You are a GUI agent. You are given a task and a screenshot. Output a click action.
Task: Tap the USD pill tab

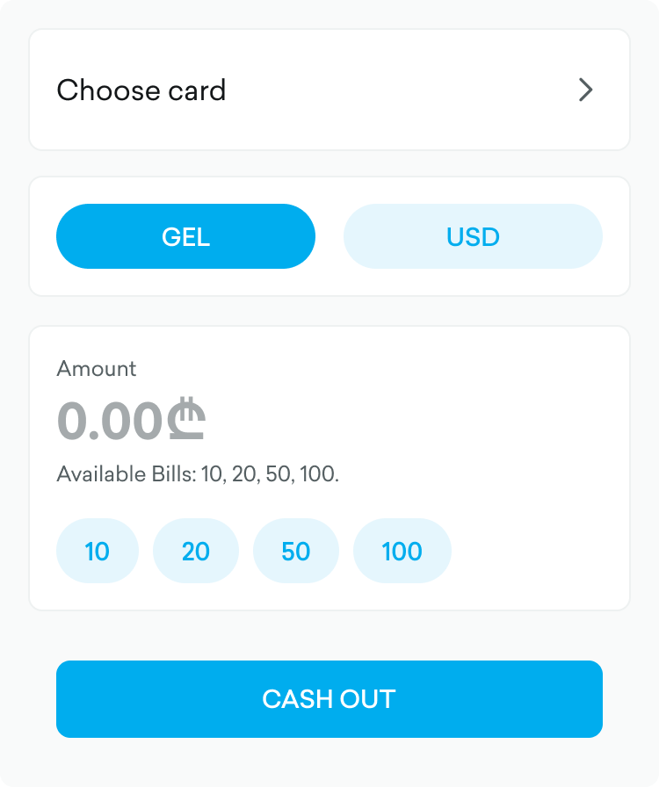(473, 236)
